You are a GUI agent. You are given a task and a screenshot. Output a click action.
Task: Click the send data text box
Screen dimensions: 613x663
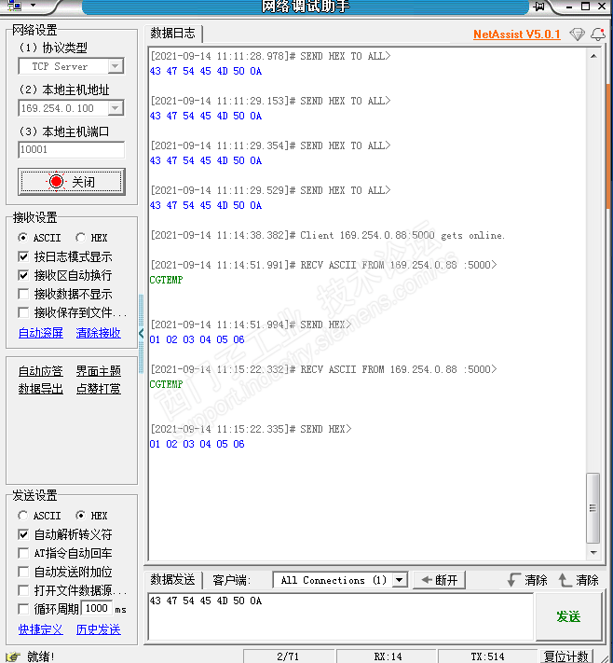(341, 616)
